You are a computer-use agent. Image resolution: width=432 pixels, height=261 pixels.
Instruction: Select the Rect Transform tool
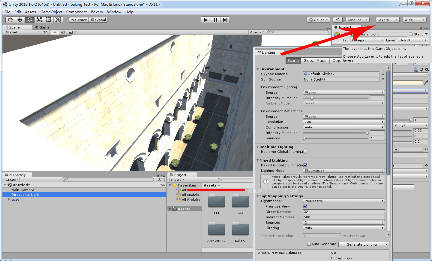(49, 20)
